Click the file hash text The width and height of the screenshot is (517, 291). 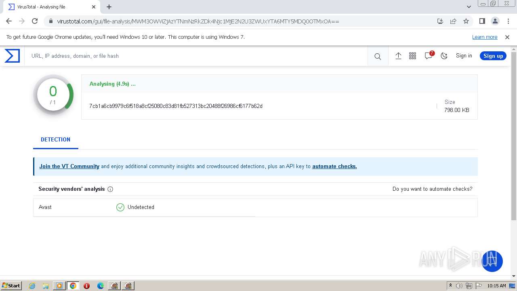(x=176, y=106)
